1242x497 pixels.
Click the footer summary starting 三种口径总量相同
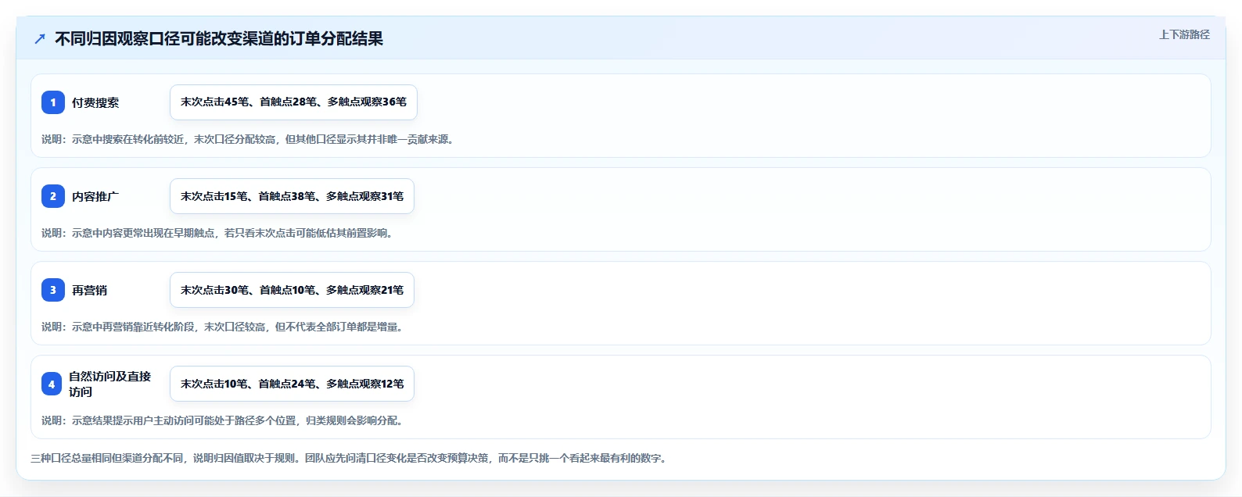(x=349, y=458)
